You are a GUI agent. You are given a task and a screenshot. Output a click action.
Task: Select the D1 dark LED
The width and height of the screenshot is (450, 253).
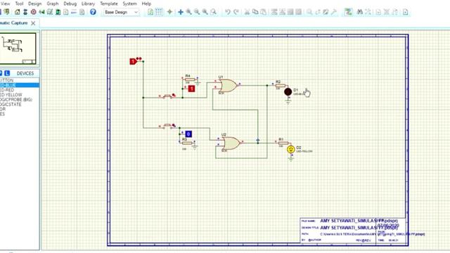point(288,92)
